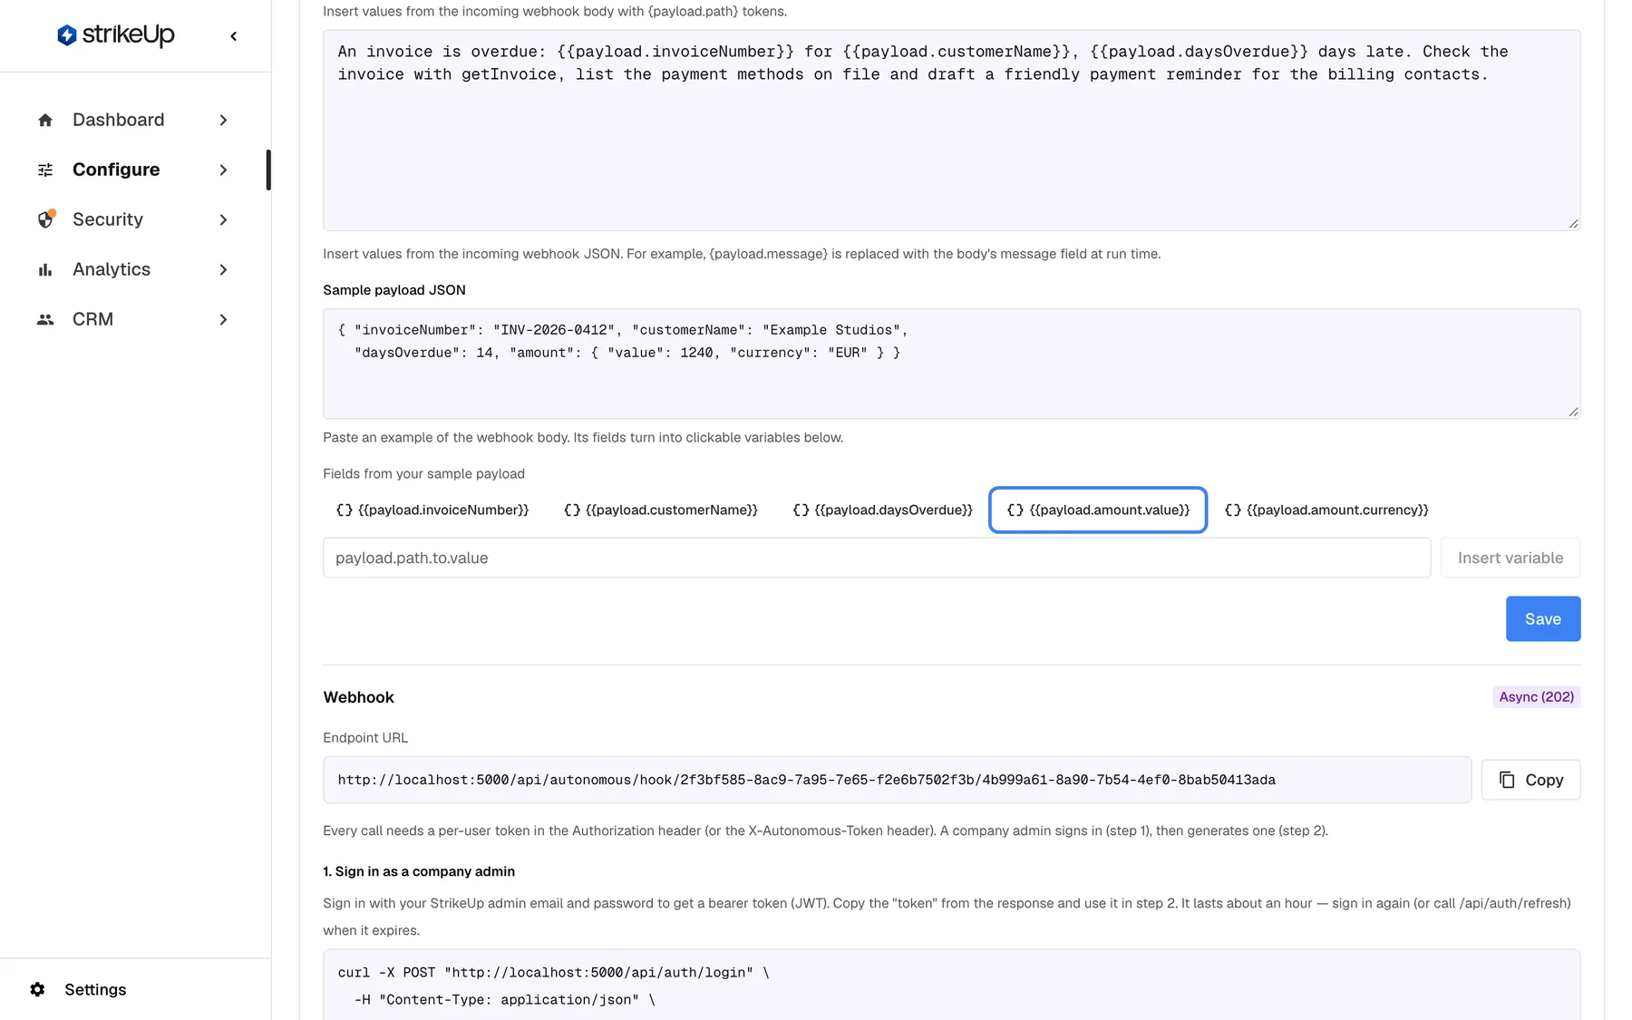
Task: Insert the payload.amount.currency variable chip
Action: point(1326,510)
